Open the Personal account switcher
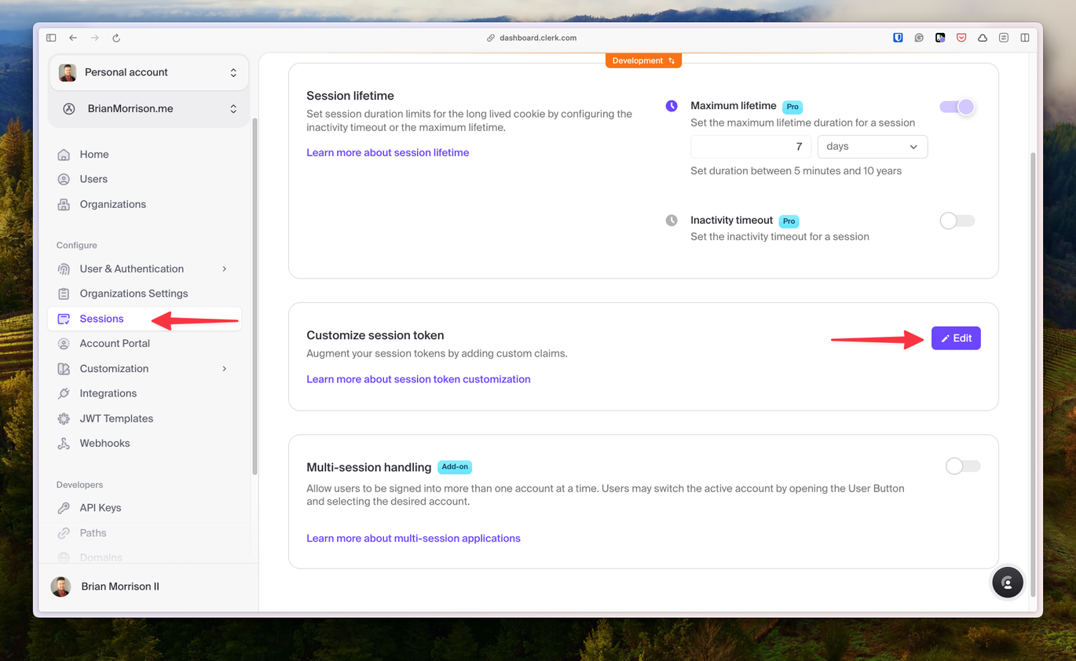The image size is (1076, 661). (x=148, y=72)
